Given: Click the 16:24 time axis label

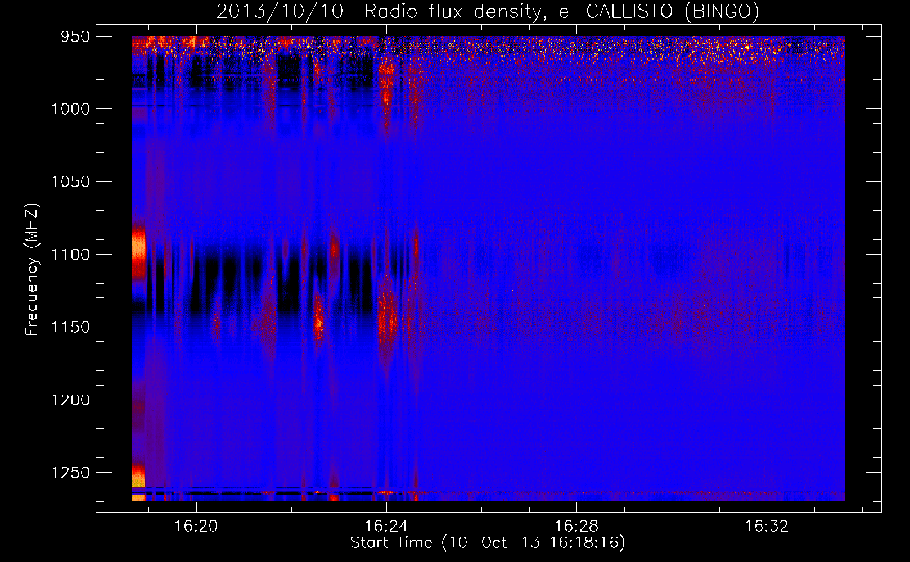Looking at the screenshot, I should point(386,526).
